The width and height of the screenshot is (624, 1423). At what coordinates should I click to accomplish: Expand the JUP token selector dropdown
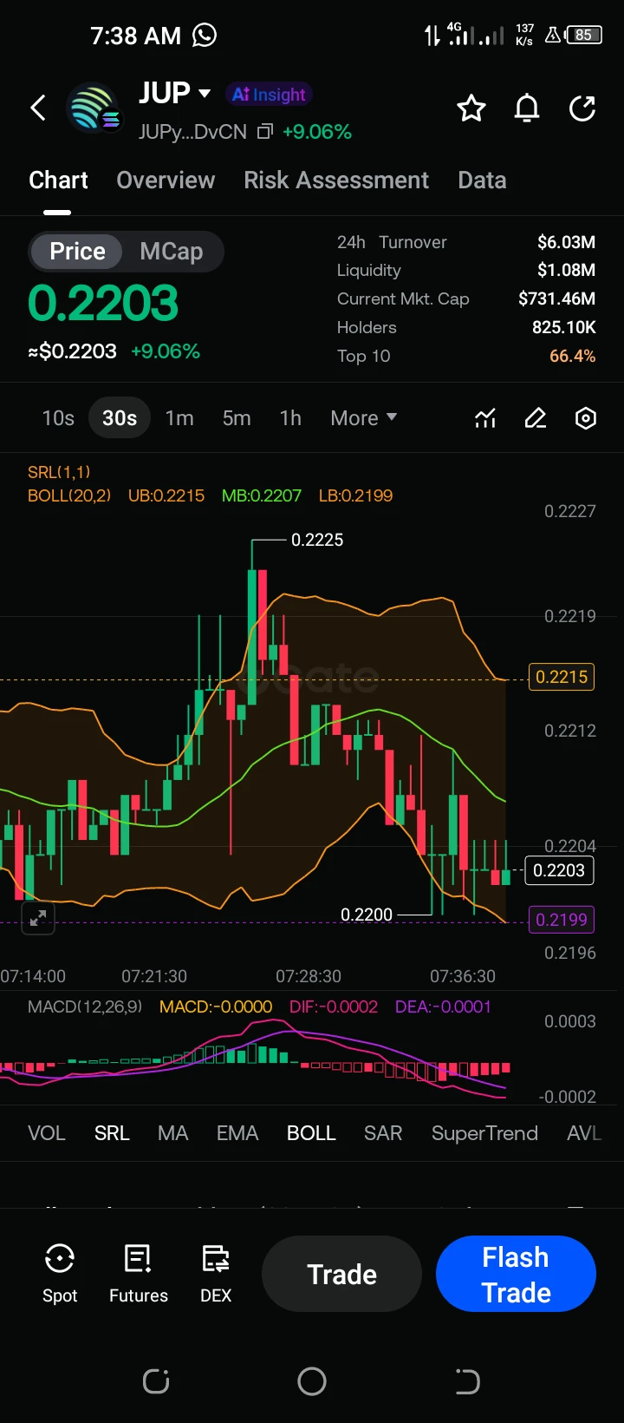tap(205, 93)
